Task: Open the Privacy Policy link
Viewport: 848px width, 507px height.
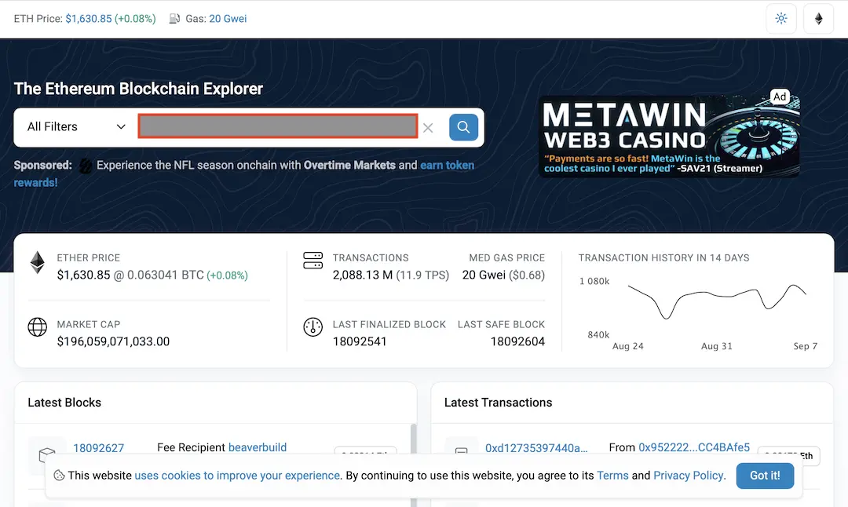Action: (x=688, y=476)
